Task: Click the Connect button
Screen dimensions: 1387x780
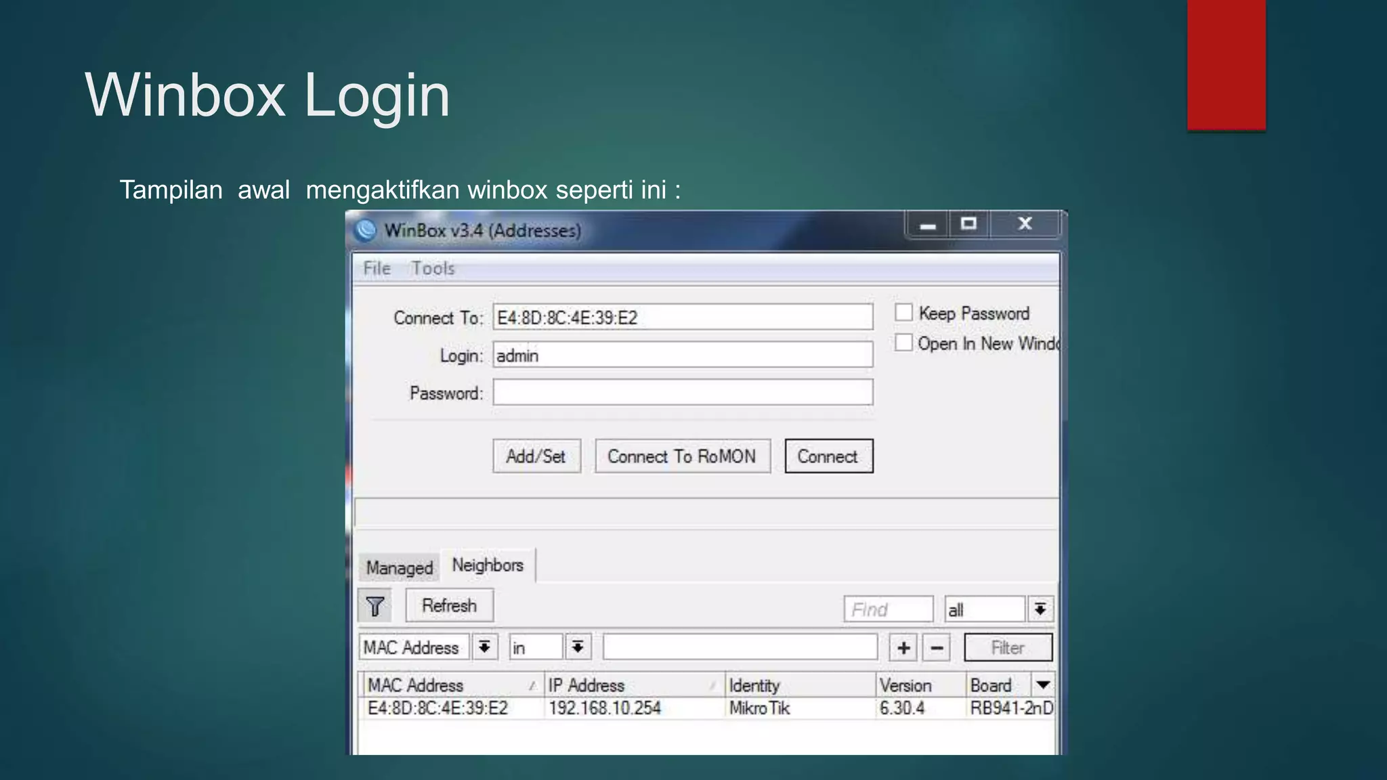Action: [x=828, y=456]
